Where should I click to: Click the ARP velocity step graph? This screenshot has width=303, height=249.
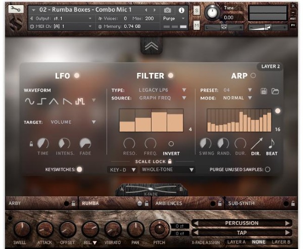239,120
